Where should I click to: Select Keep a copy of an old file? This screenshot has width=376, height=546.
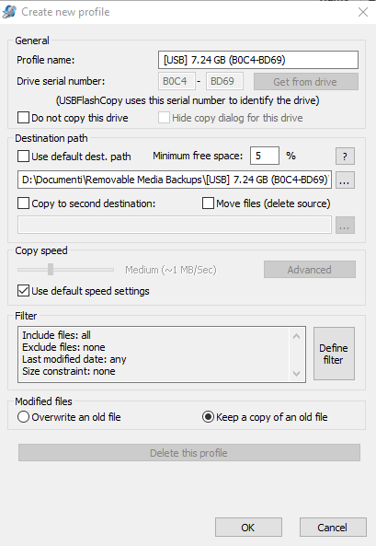click(208, 417)
